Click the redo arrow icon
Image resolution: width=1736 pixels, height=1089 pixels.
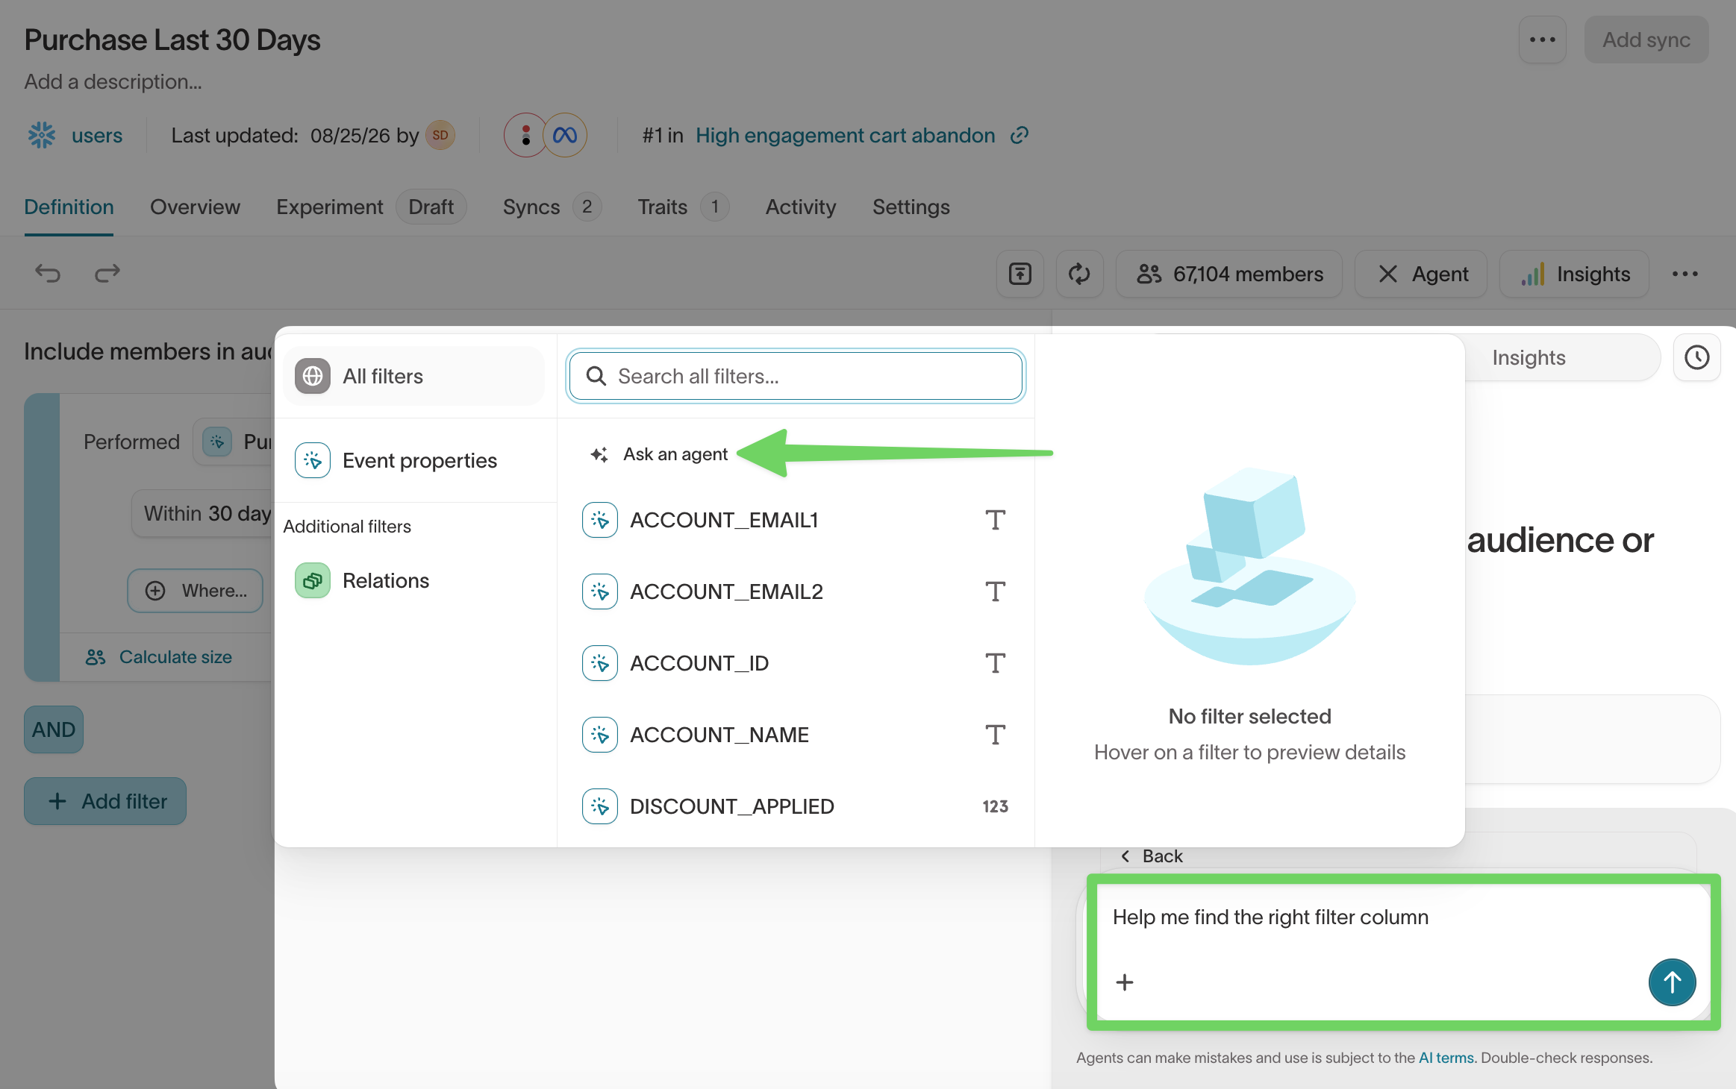(107, 274)
